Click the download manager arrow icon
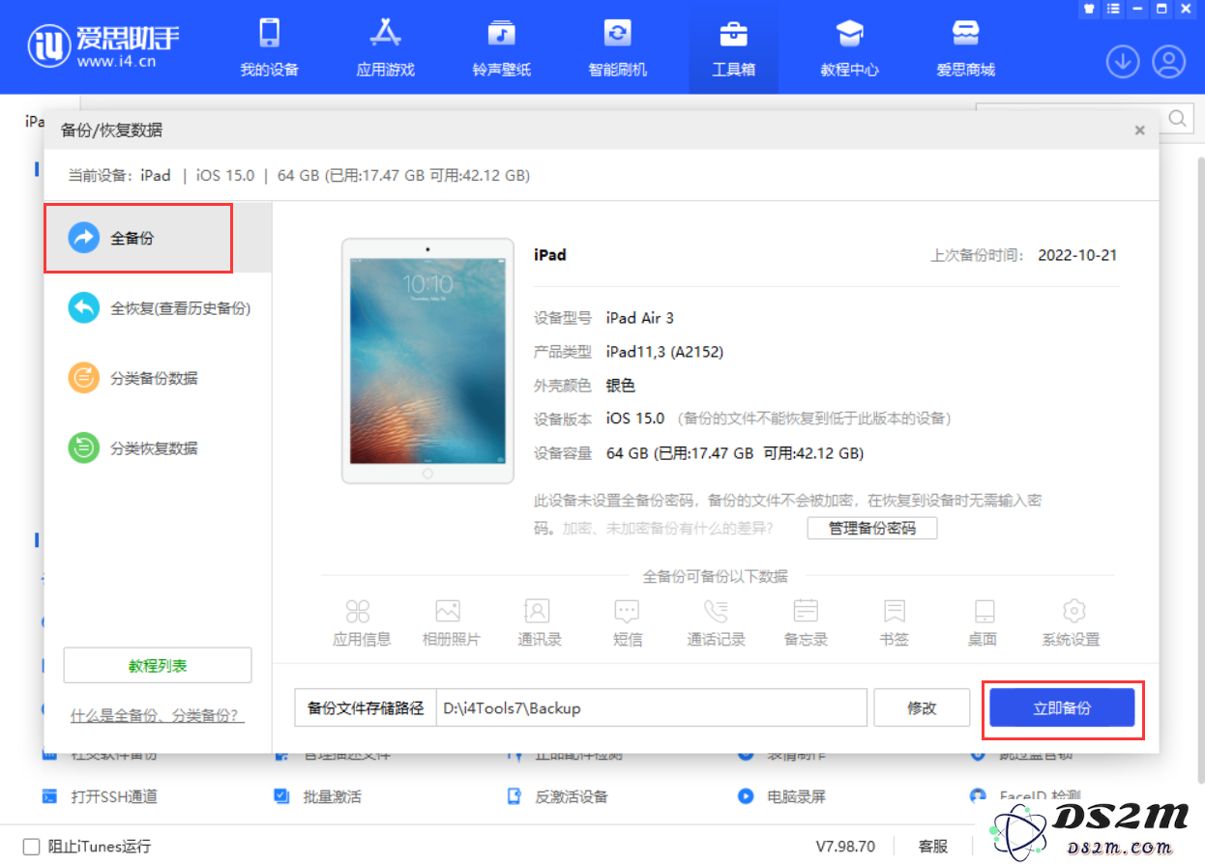The height and width of the screenshot is (865, 1205). (x=1123, y=62)
